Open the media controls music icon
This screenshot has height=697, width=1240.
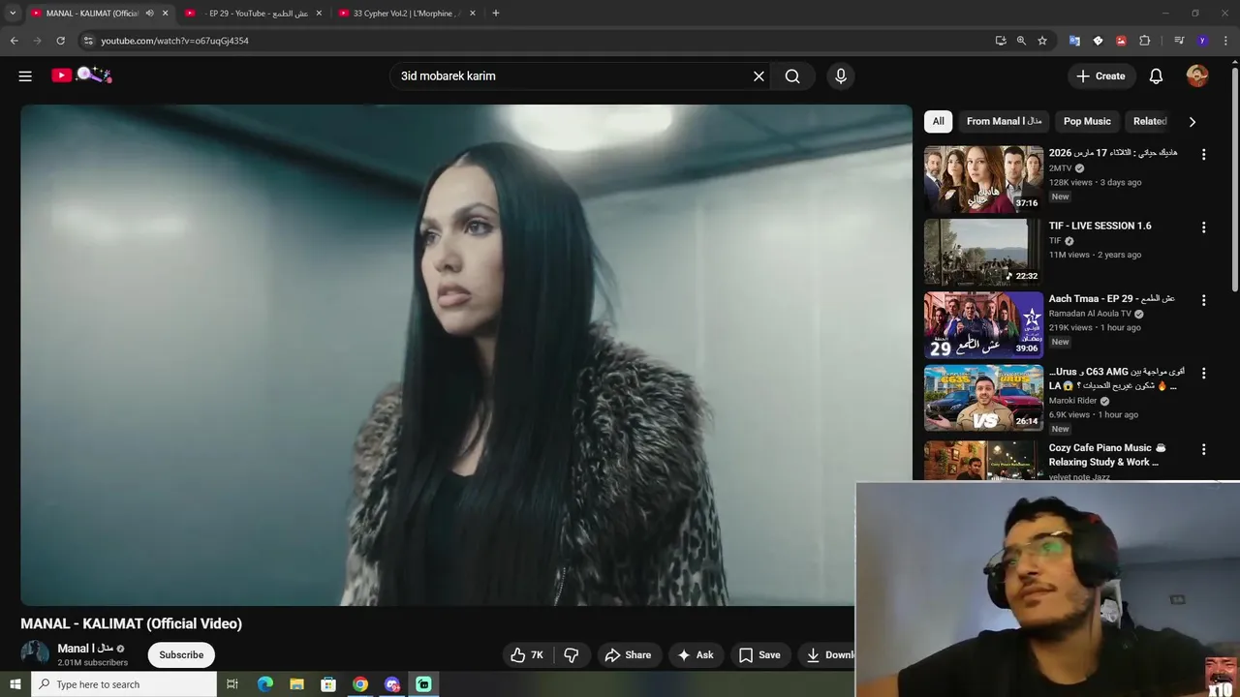[x=1179, y=41]
